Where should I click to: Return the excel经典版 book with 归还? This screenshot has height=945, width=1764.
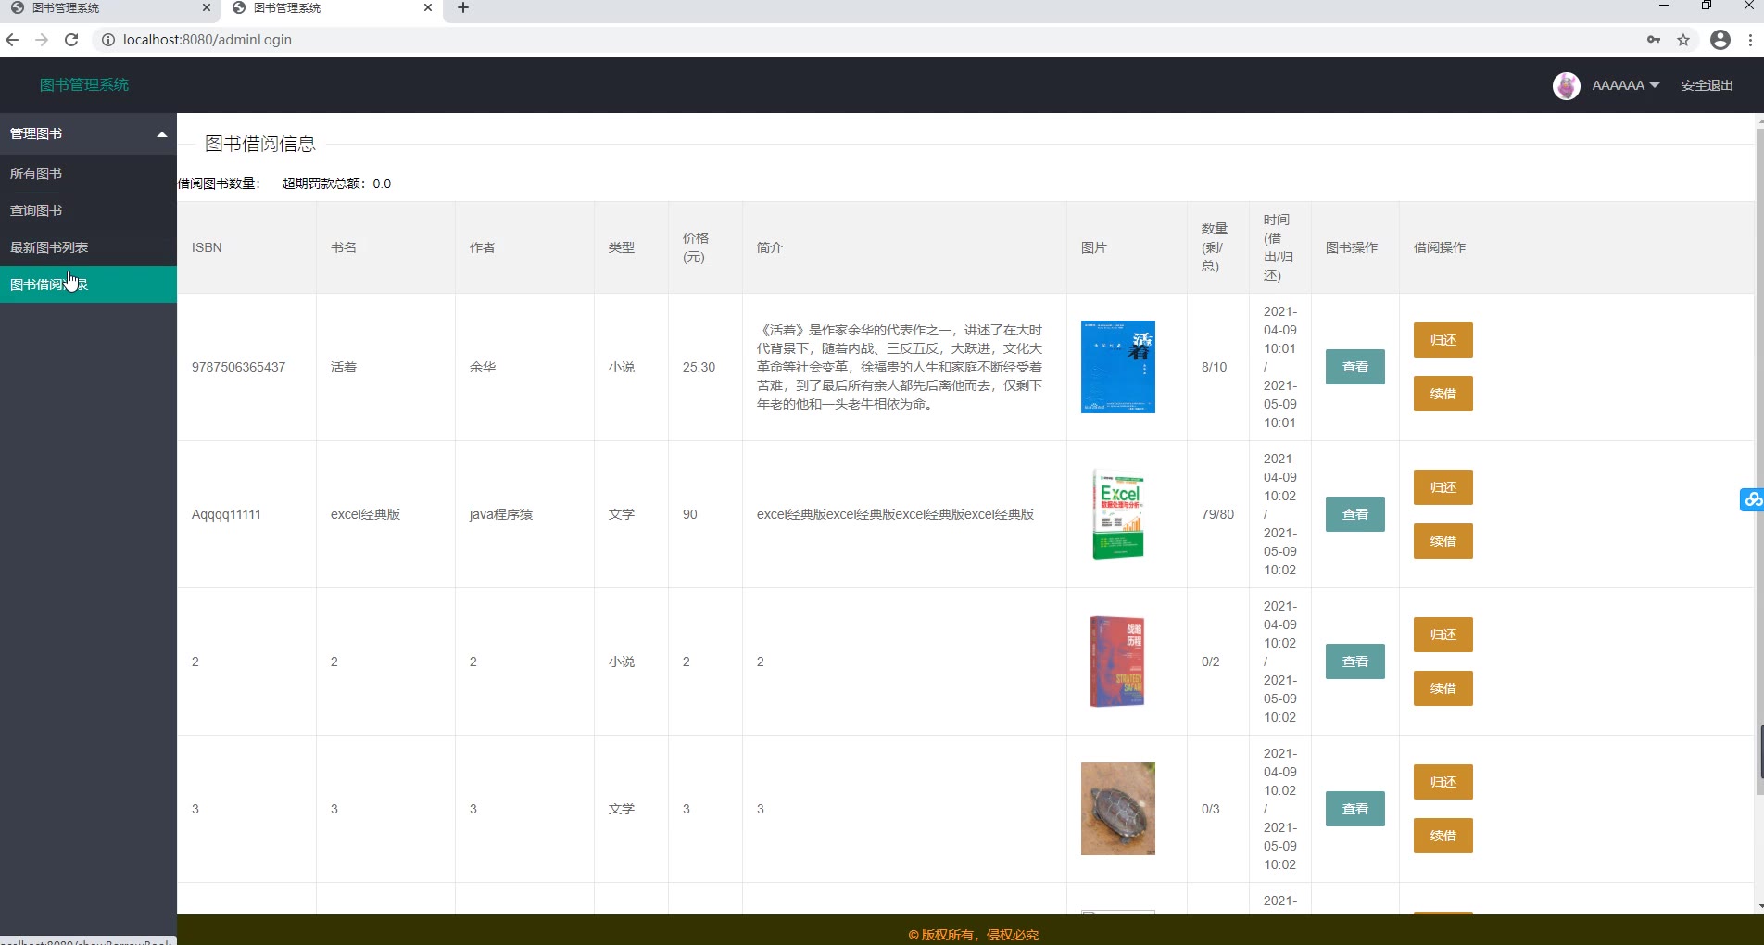(1443, 487)
